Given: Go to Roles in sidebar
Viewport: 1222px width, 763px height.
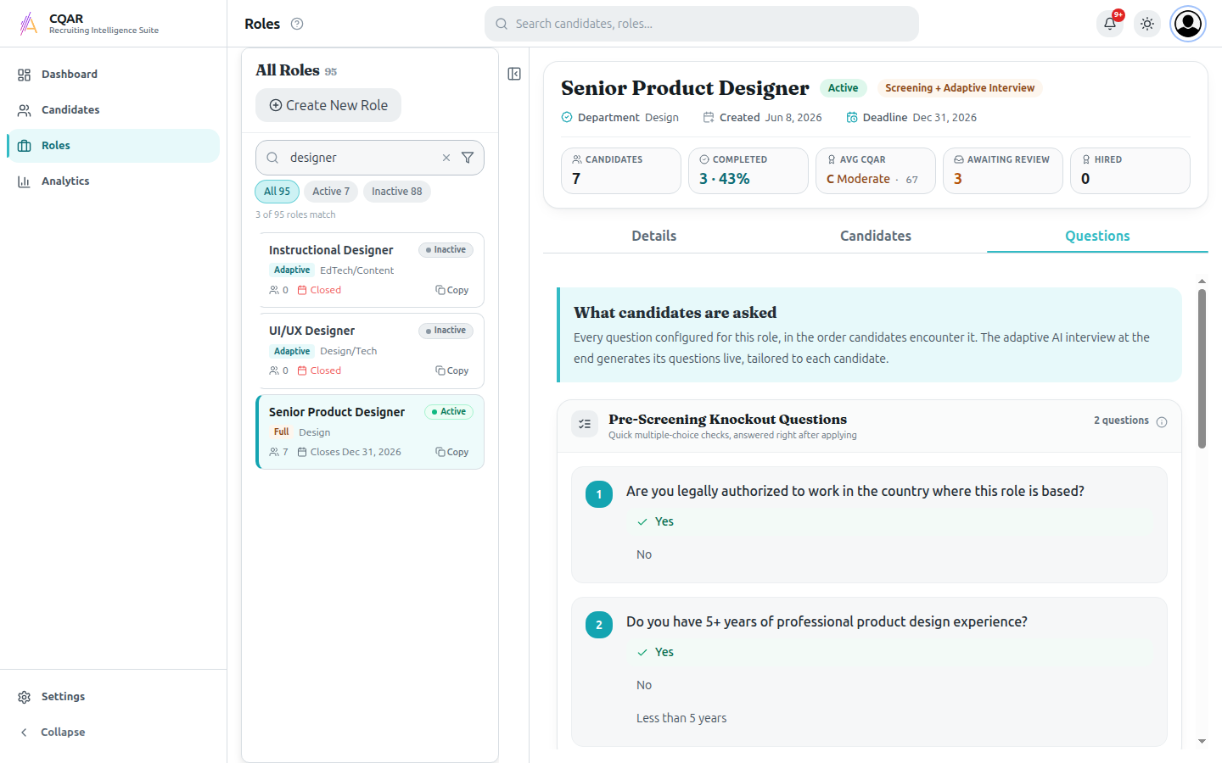Looking at the screenshot, I should pyautogui.click(x=113, y=146).
